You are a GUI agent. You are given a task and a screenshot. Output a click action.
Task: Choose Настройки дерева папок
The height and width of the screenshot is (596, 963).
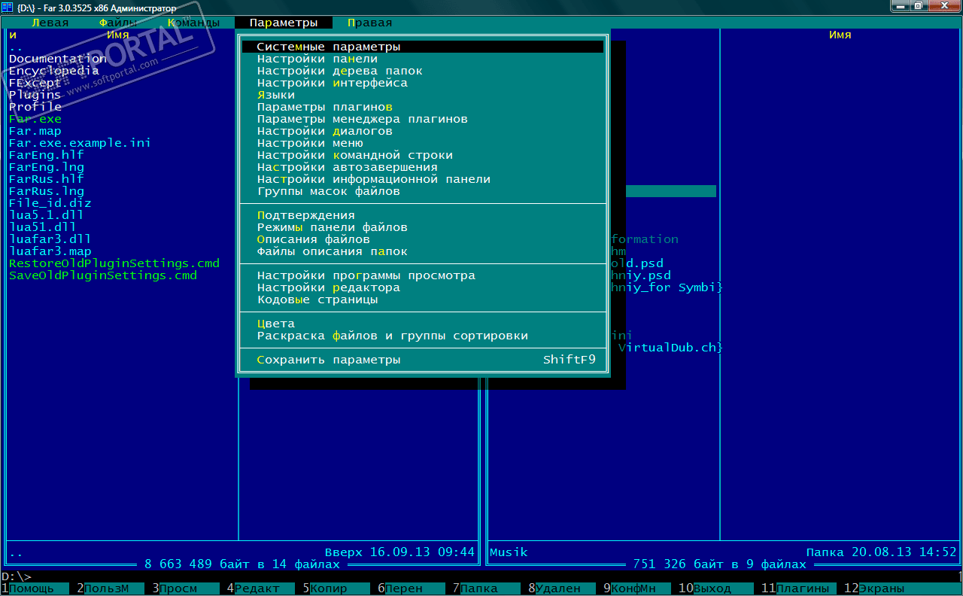tap(423, 71)
